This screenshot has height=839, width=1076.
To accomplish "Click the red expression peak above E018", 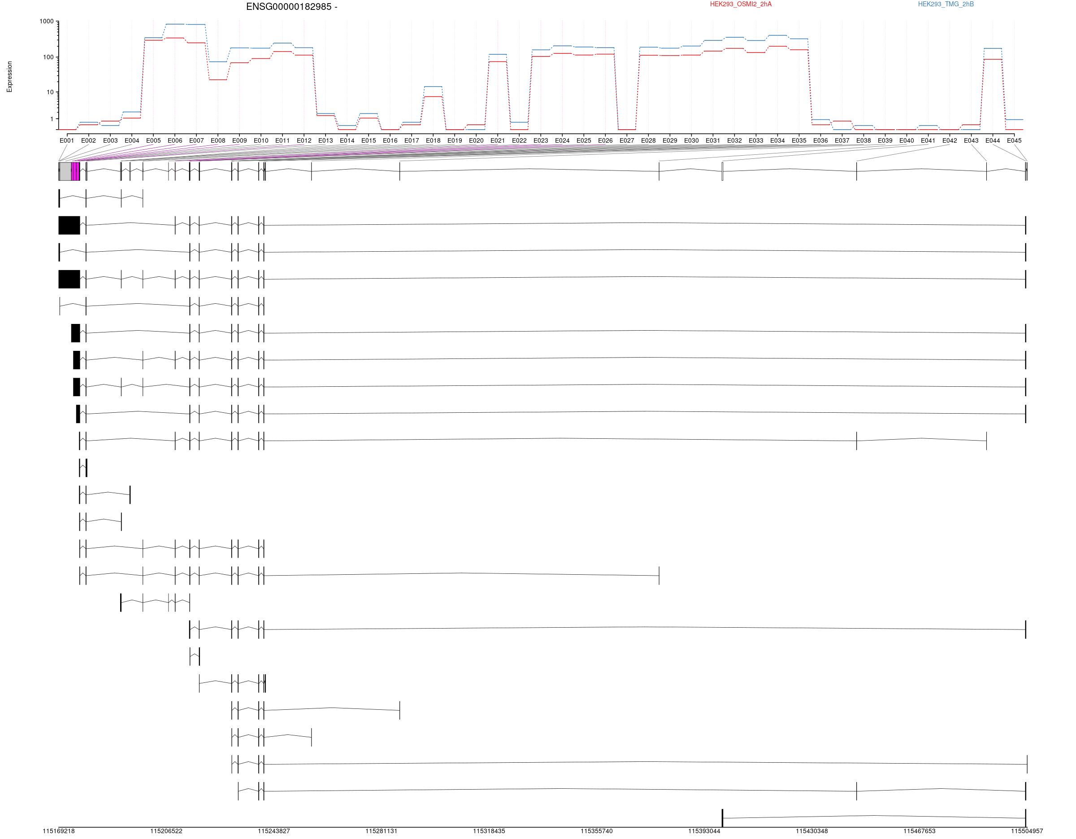I will 433,96.
